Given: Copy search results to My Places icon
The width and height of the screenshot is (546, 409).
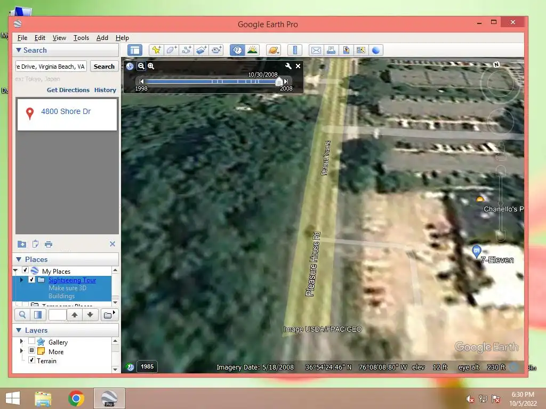Looking at the screenshot, I should [x=21, y=244].
